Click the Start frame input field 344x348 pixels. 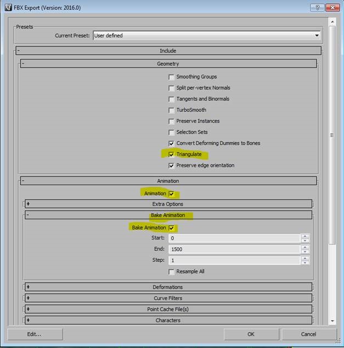click(234, 238)
